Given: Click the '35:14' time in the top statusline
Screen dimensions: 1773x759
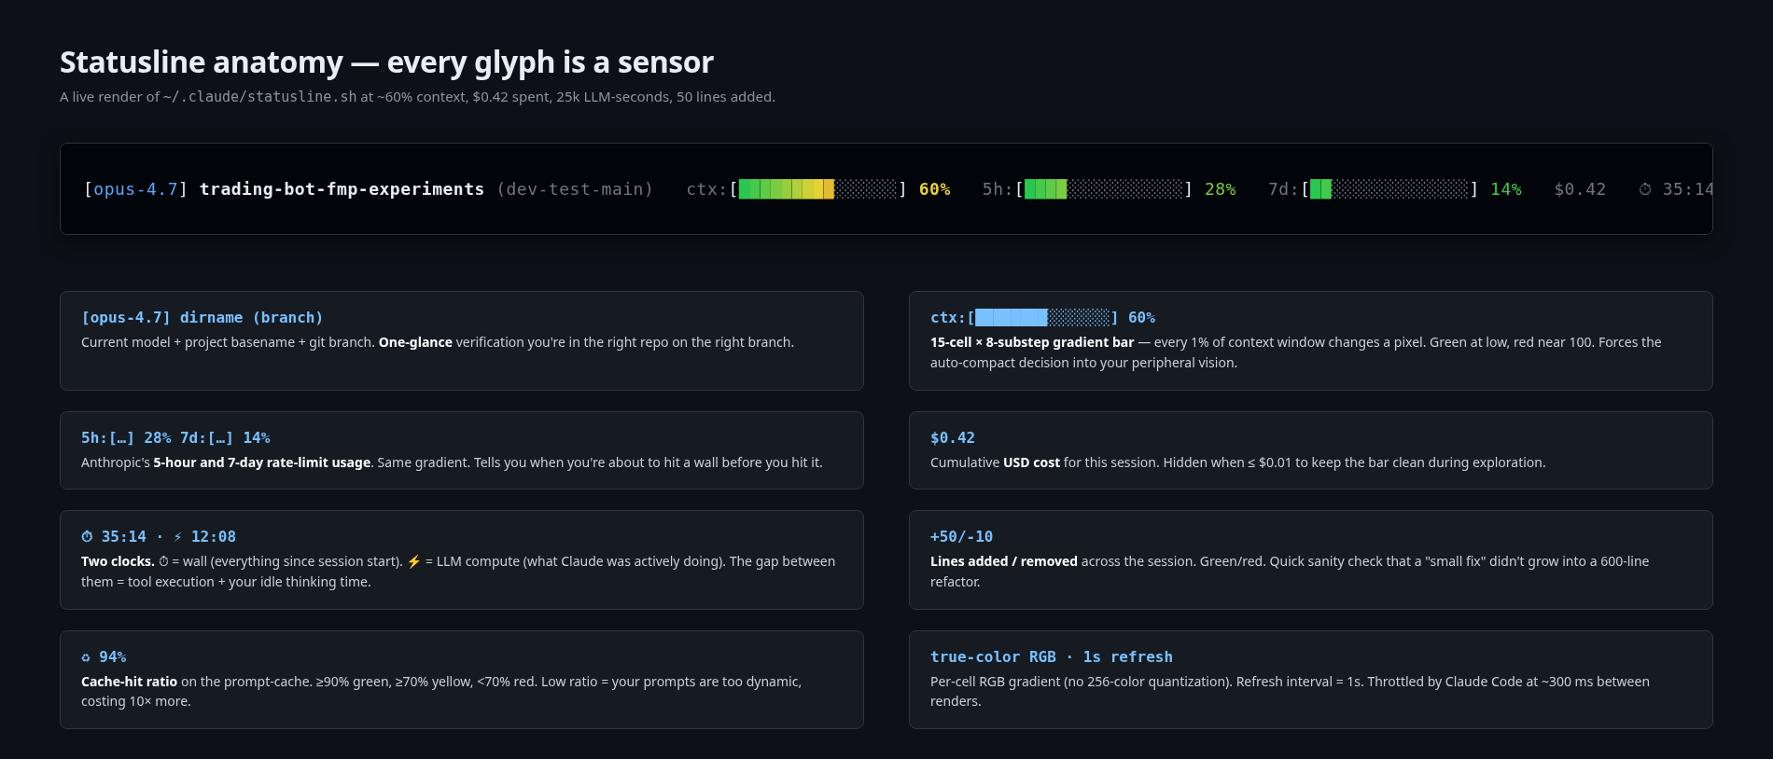Looking at the screenshot, I should (1687, 189).
